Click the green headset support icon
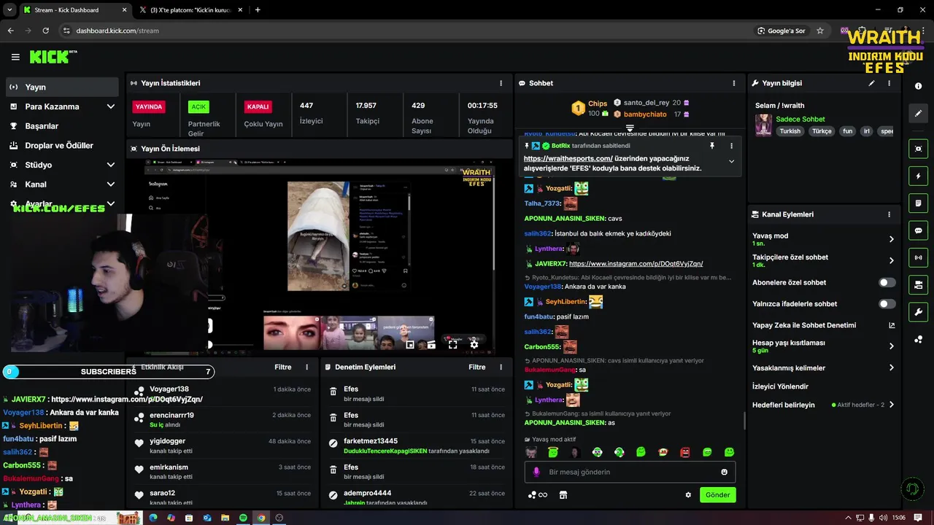Viewport: 934px width, 525px height. (x=911, y=489)
